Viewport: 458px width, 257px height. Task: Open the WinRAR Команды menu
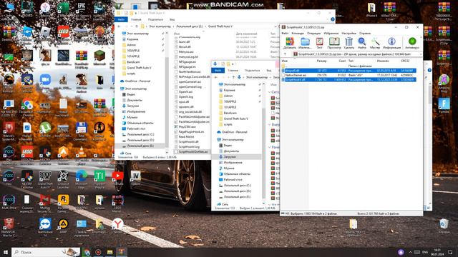tap(298, 34)
